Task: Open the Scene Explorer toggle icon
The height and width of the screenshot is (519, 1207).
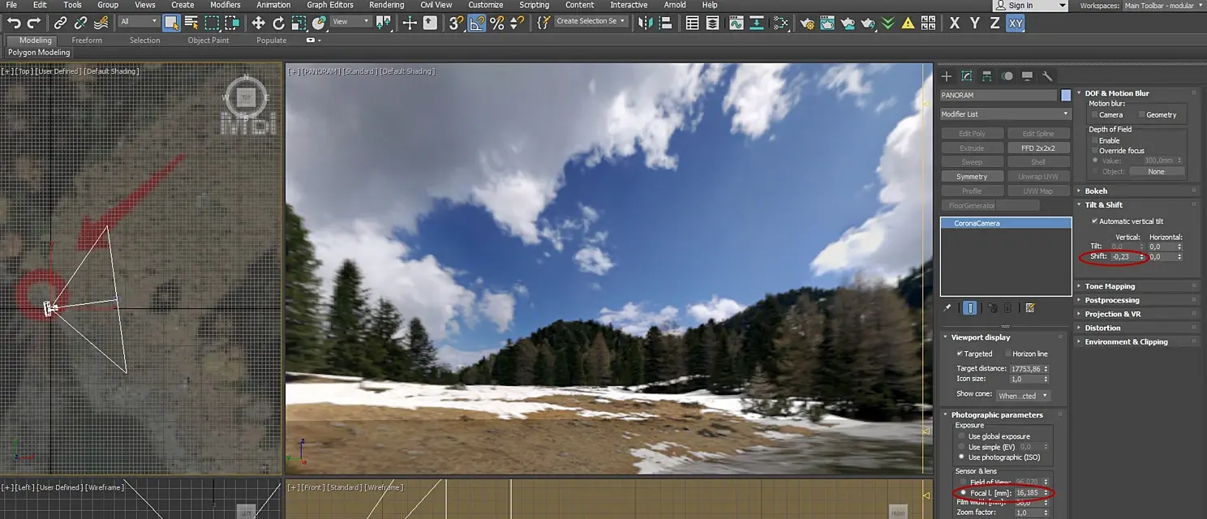Action: (692, 23)
